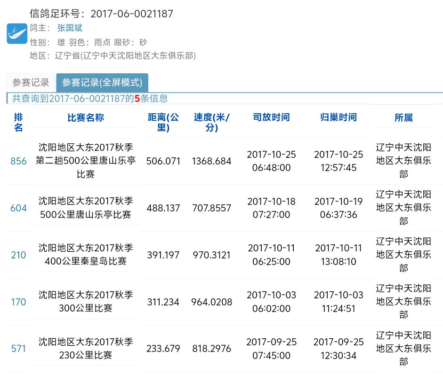
Task: Switch to the 参赛记录 tab
Action: tap(31, 83)
